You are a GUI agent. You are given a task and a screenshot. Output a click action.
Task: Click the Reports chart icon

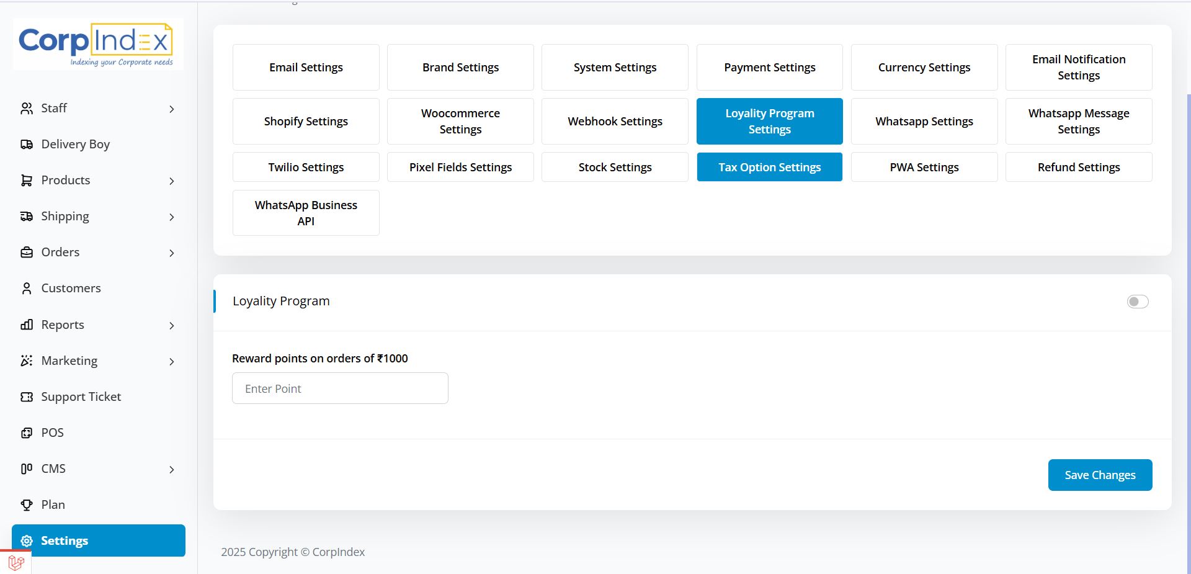[x=27, y=325]
